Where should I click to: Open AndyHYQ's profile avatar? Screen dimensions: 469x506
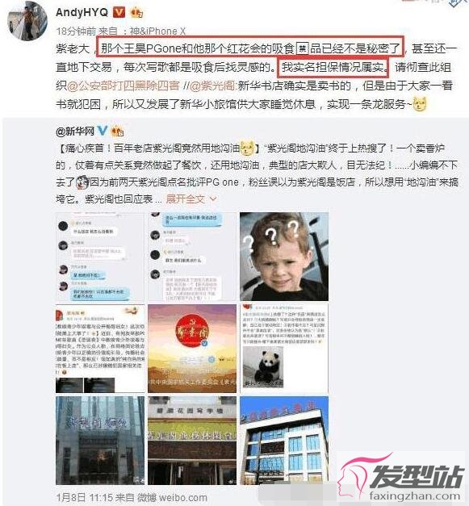[x=27, y=21]
